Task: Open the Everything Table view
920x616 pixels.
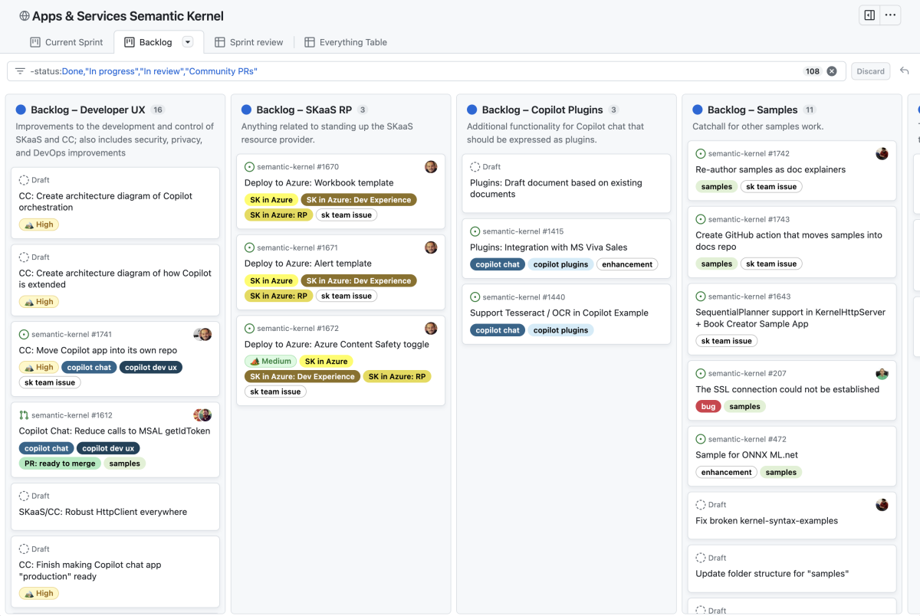Action: click(346, 42)
